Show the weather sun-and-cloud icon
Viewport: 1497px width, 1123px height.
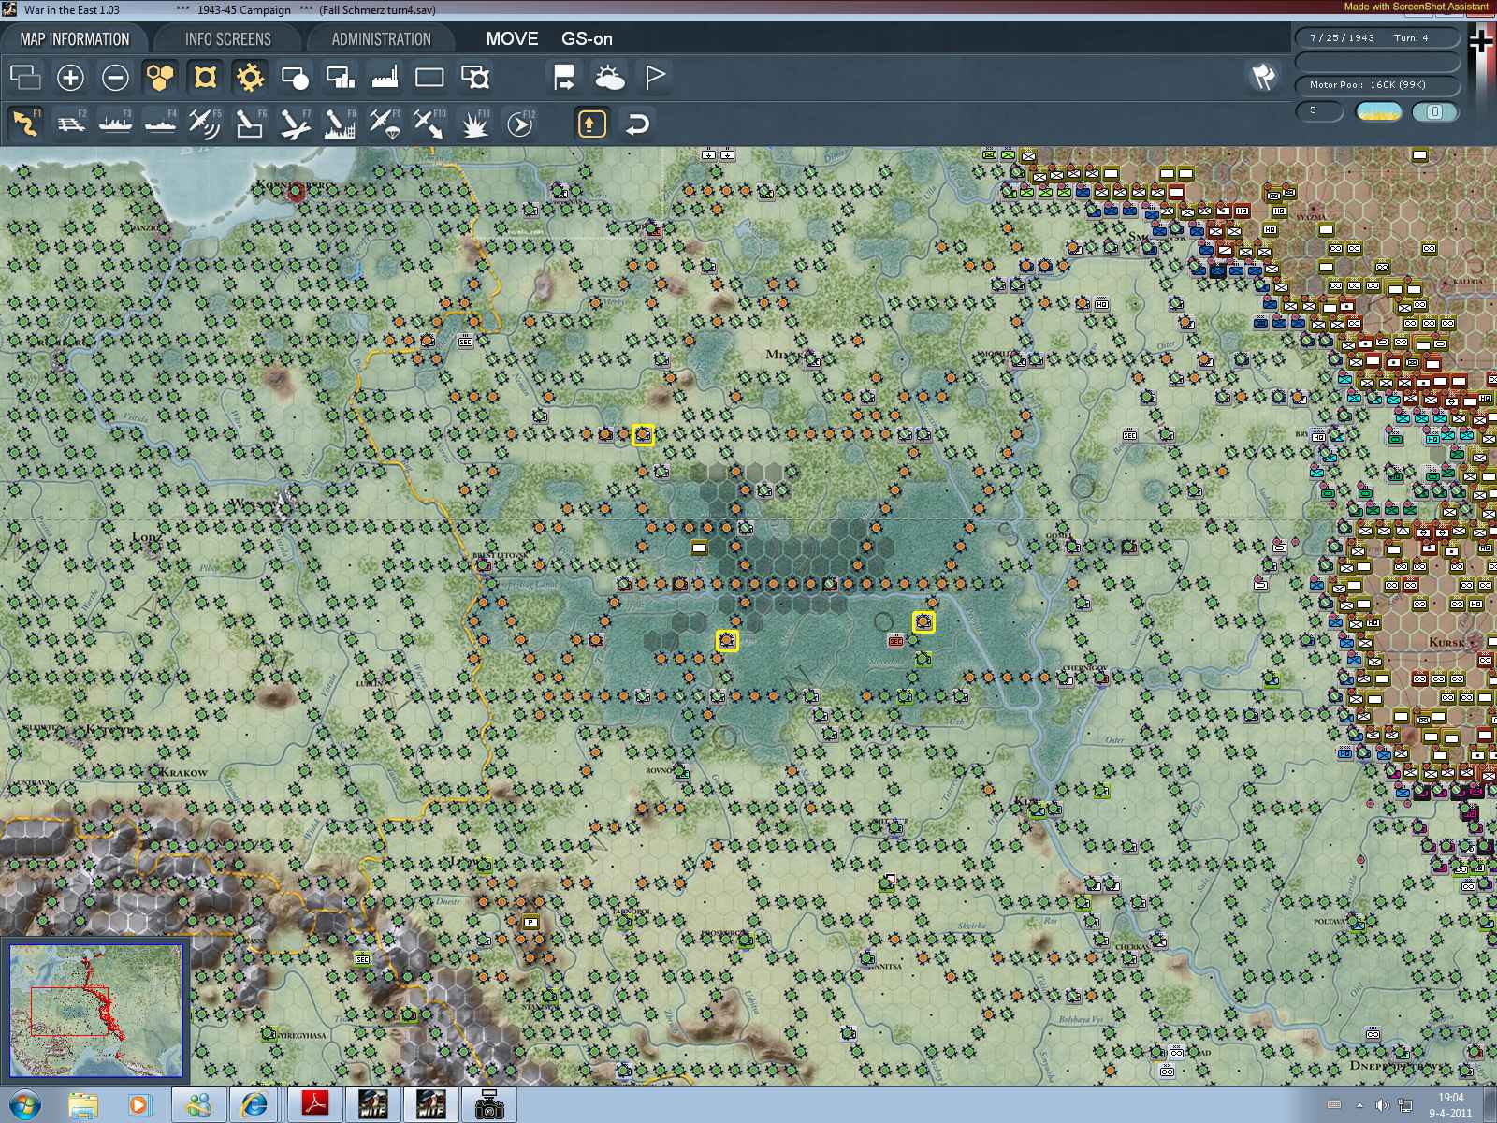pos(609,77)
